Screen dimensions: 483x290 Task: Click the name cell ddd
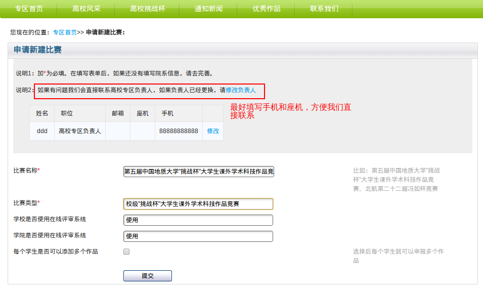tap(42, 131)
